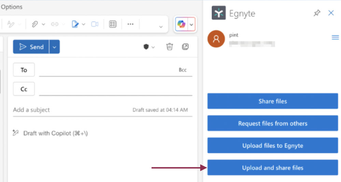Click the Cc button
Image resolution: width=341 pixels, height=182 pixels.
[x=24, y=89]
